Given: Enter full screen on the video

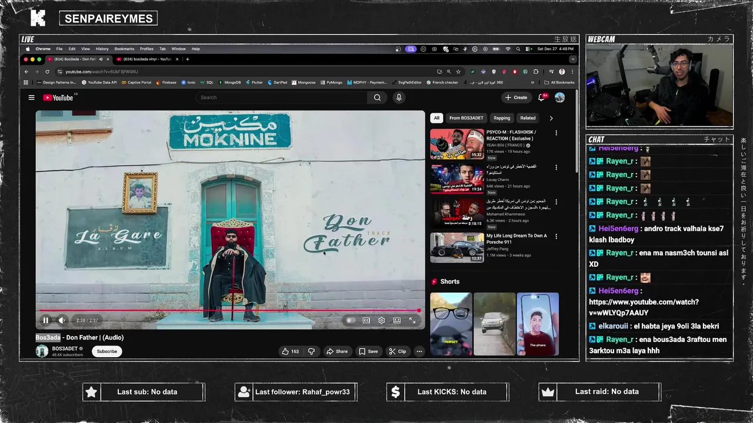Looking at the screenshot, I should pos(412,320).
